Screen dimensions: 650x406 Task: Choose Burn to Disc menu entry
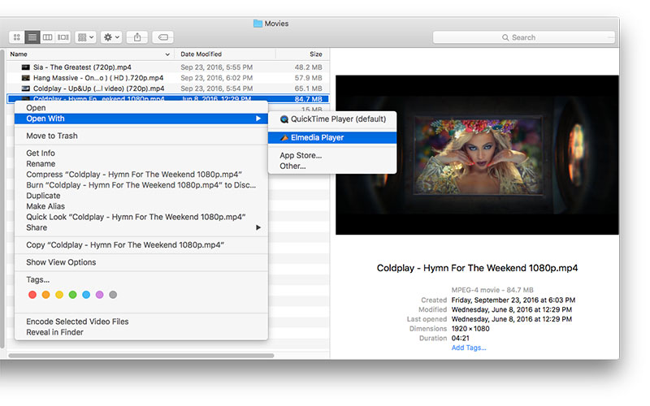(141, 185)
